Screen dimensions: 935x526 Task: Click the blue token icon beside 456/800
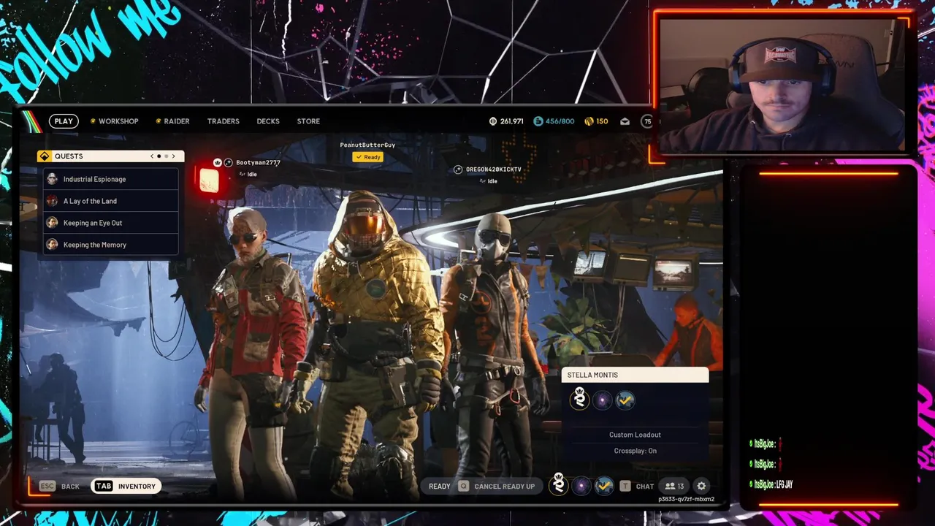click(x=538, y=121)
